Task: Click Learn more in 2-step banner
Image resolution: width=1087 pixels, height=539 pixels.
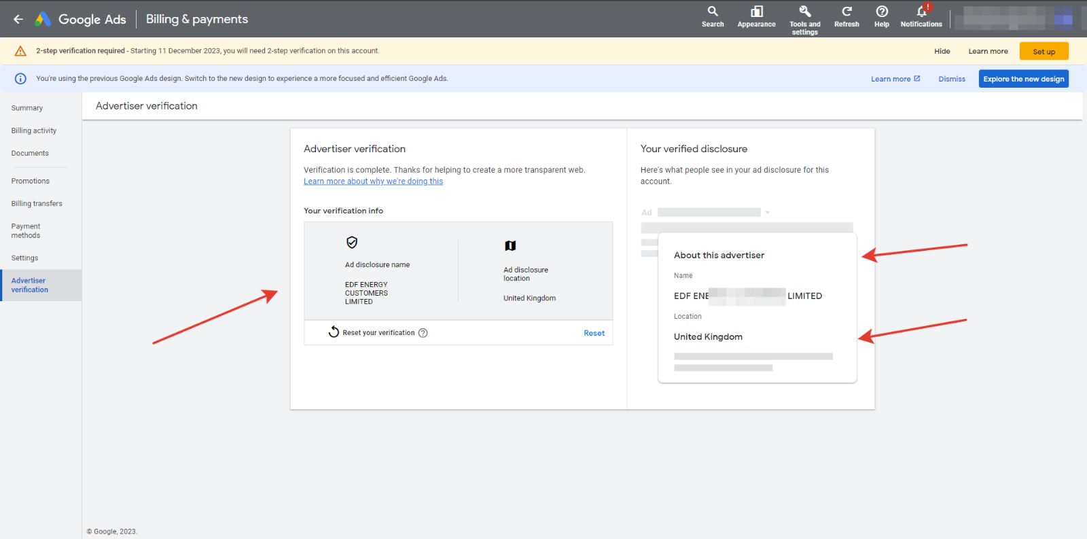Action: pos(988,52)
